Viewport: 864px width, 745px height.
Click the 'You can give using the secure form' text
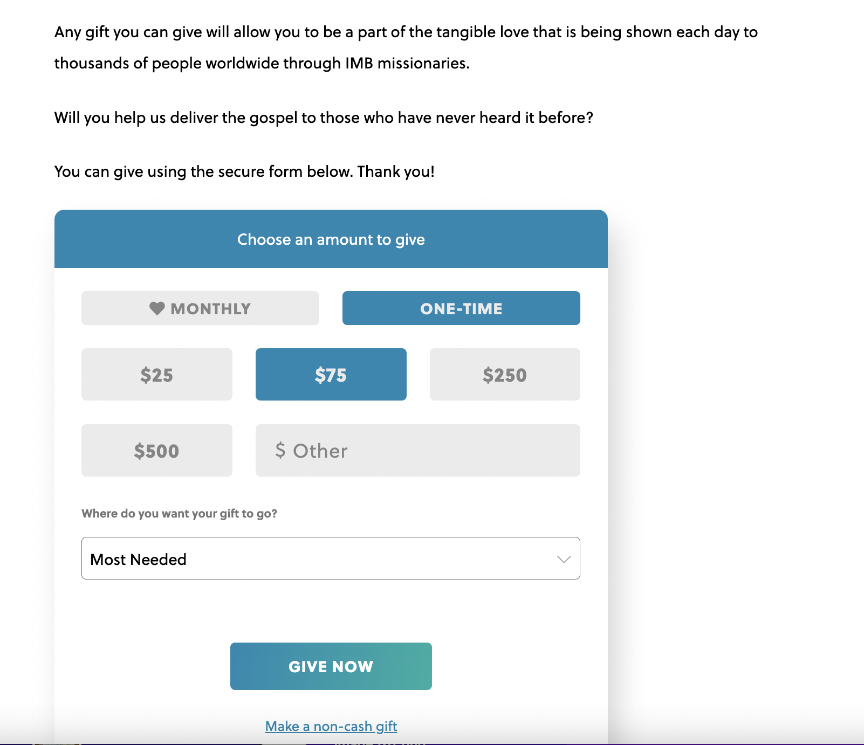tap(205, 171)
